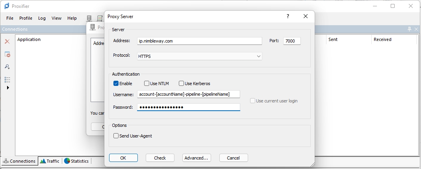421x169 pixels.
Task: Uncheck the Enable authentication checkbox
Action: click(116, 84)
